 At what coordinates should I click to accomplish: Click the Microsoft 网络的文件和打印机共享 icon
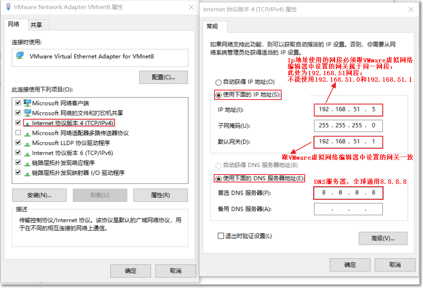coord(27,113)
